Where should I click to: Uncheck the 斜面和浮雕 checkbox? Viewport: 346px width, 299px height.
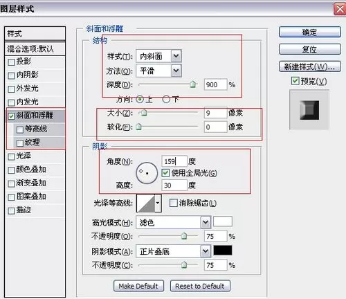coord(11,116)
